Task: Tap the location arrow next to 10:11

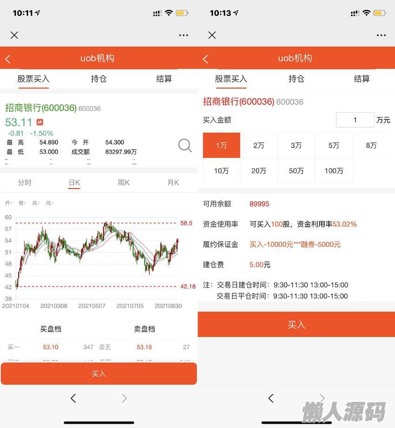Action: [x=37, y=13]
